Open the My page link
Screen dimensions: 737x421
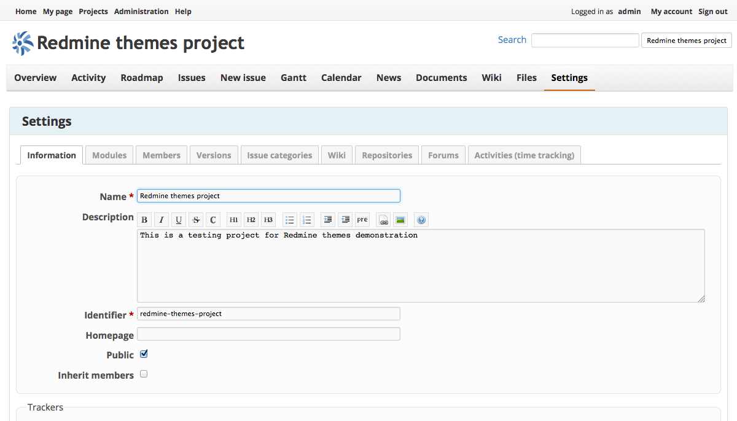58,12
